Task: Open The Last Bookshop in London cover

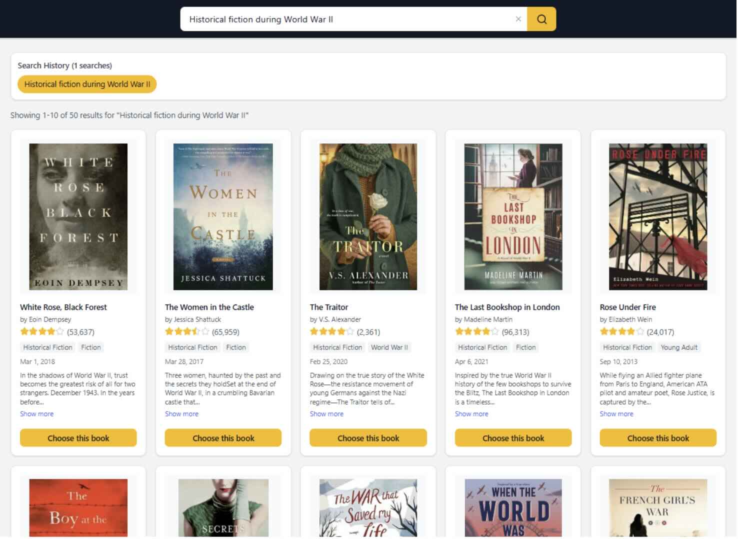Action: click(x=513, y=217)
